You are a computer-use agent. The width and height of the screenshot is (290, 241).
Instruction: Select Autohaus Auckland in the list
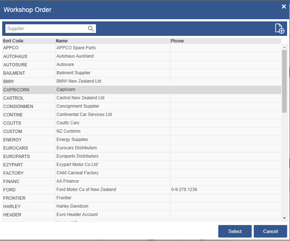[x=113, y=56]
